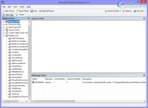This screenshot has height=108, width=148.
Task: Select the Protocols (380) tree item
Action: [x=15, y=24]
